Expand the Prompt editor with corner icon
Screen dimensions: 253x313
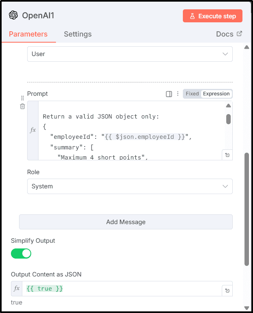click(x=227, y=155)
